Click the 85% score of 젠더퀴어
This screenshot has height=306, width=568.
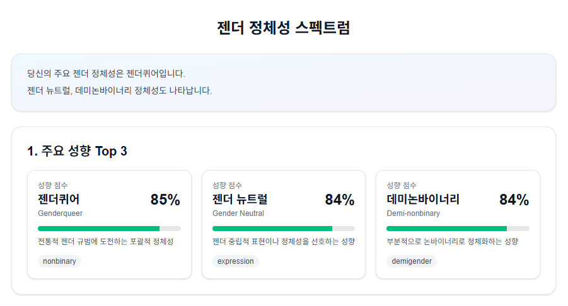(x=165, y=200)
